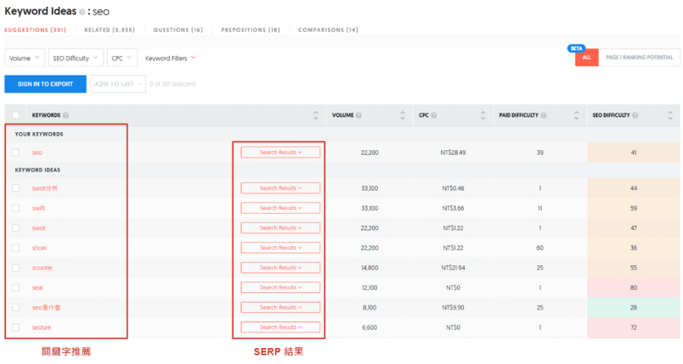
Task: Click the SIGN IN TO EXPORT button
Action: coord(45,84)
